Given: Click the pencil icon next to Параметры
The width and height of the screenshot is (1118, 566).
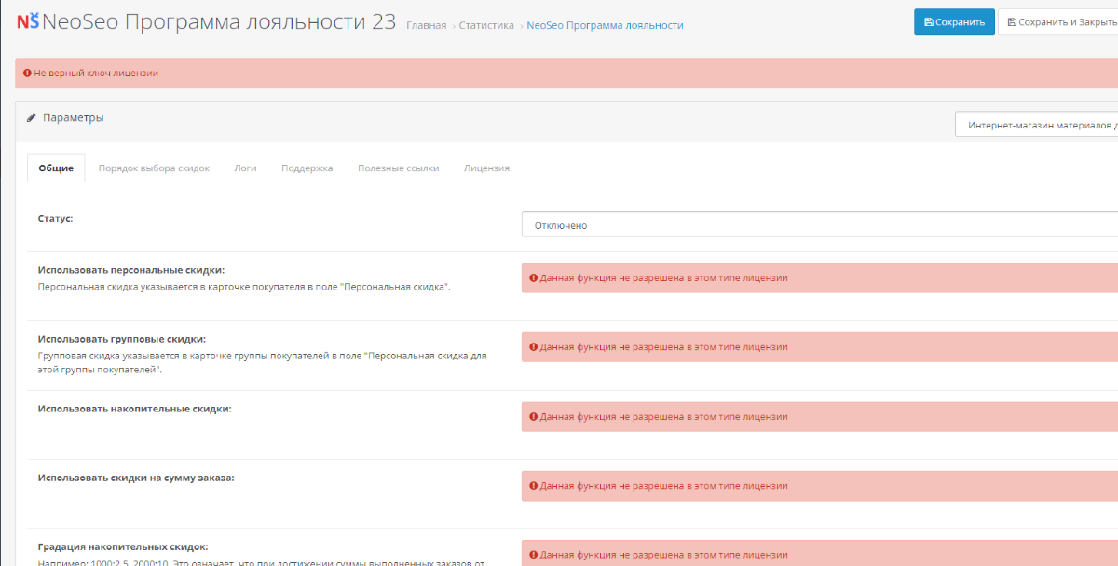Looking at the screenshot, I should tap(32, 118).
